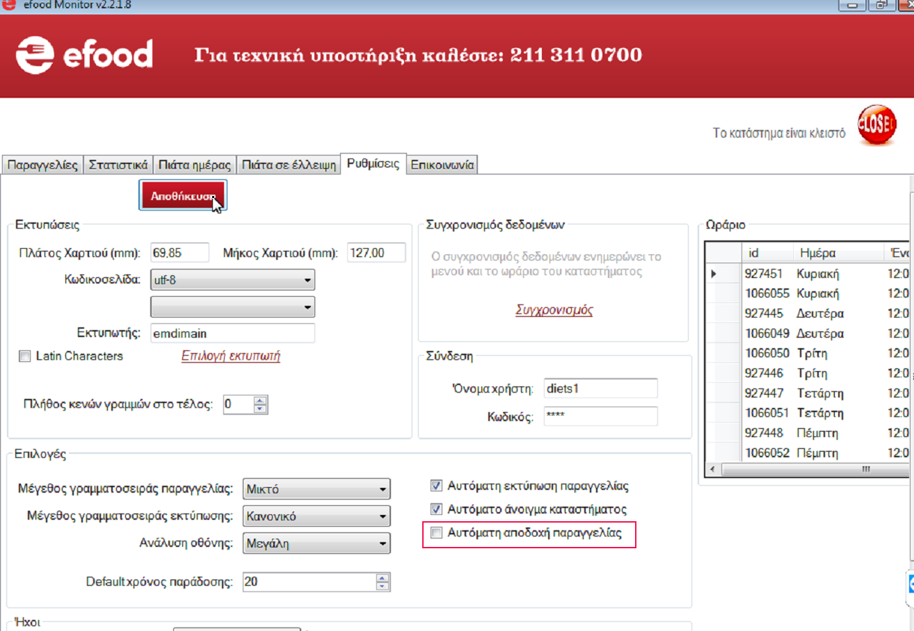The height and width of the screenshot is (631, 914).
Task: Open the Κωδικοσελίδα utf-8 dropdown
Action: coord(233,280)
